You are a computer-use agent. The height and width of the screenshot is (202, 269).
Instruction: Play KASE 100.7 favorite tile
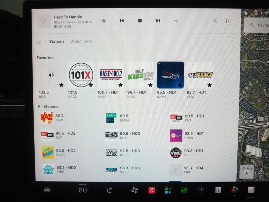pyautogui.click(x=111, y=75)
